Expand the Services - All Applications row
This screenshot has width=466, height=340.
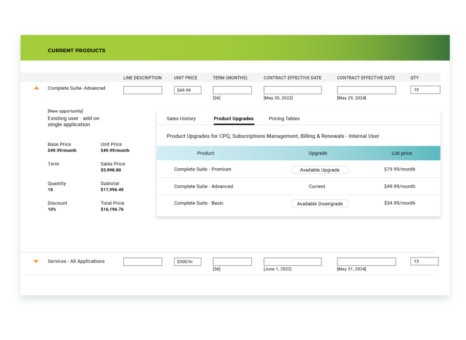(x=36, y=261)
